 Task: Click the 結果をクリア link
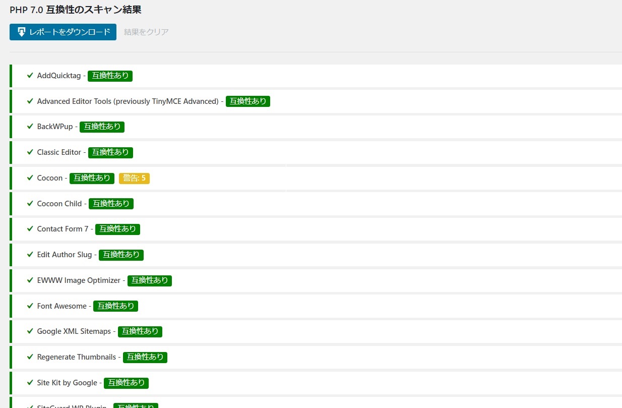coord(146,32)
